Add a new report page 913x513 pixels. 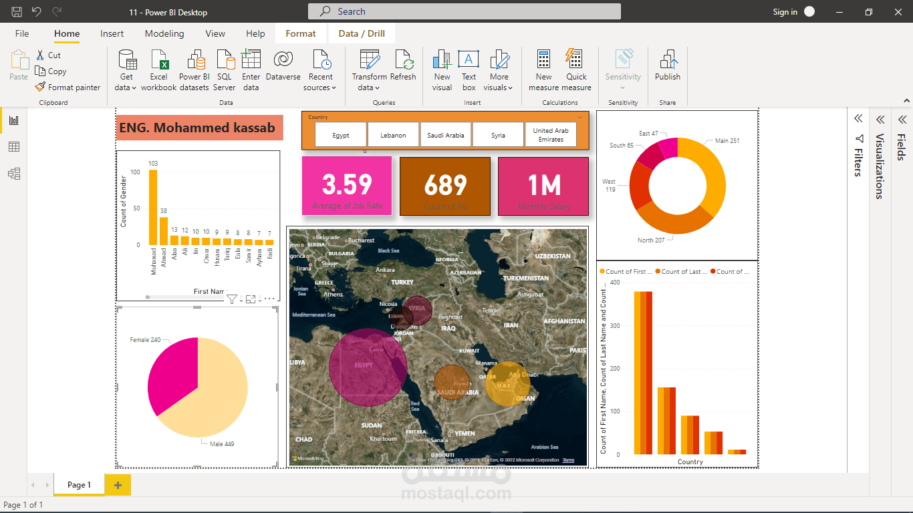click(x=118, y=485)
